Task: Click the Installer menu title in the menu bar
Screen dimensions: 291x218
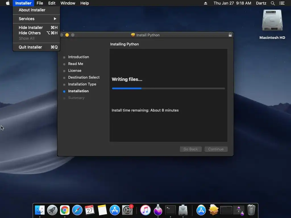Action: [23, 3]
